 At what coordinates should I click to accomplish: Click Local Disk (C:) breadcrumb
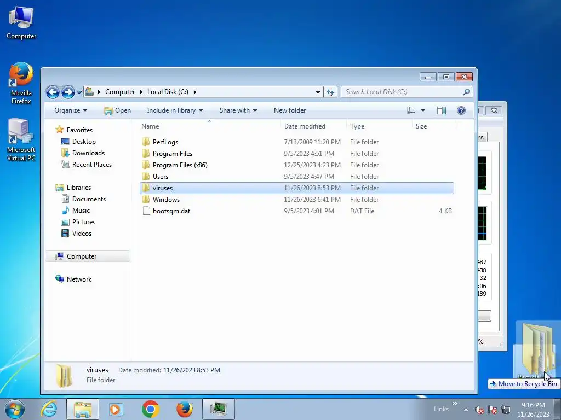[x=168, y=92]
